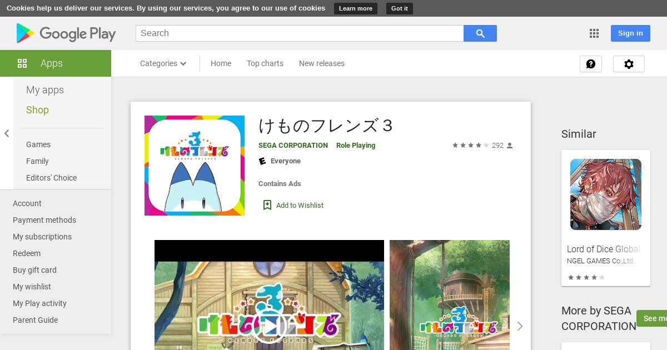Open Top charts tab
The height and width of the screenshot is (350, 667).
265,63
